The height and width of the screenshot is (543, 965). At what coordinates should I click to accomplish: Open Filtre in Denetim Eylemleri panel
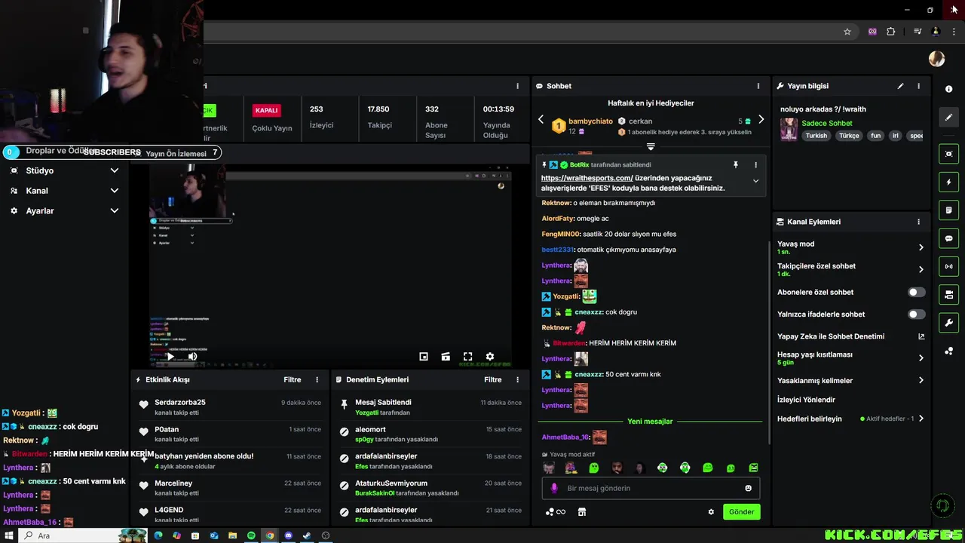click(x=492, y=379)
